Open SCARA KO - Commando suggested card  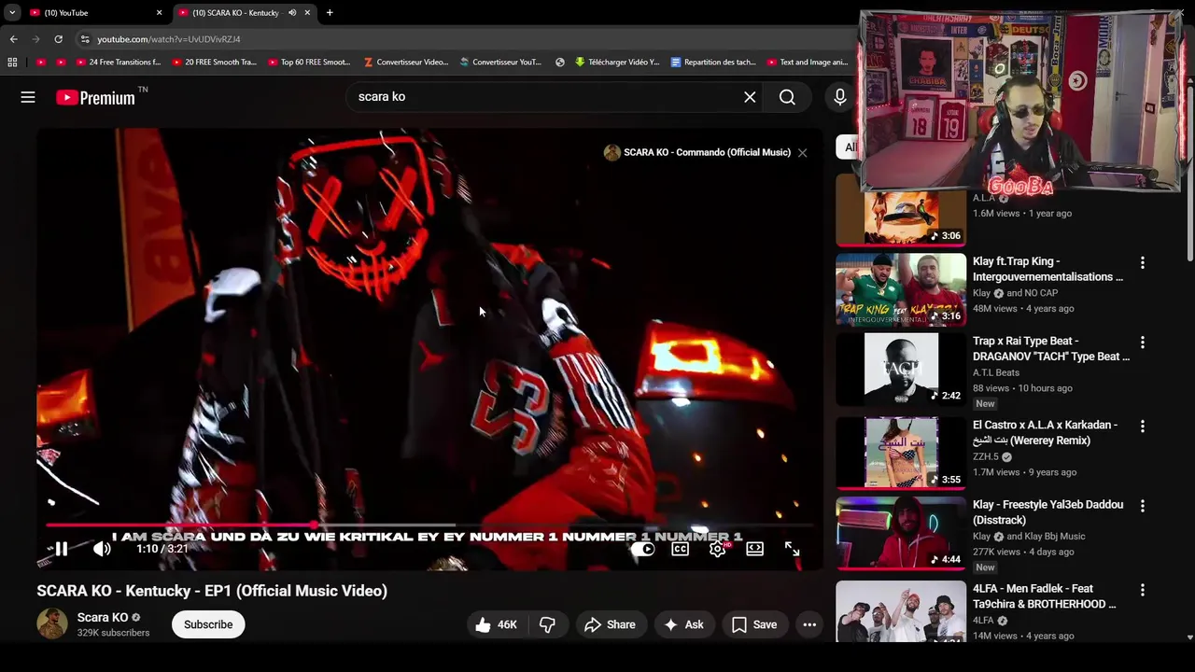(x=697, y=152)
